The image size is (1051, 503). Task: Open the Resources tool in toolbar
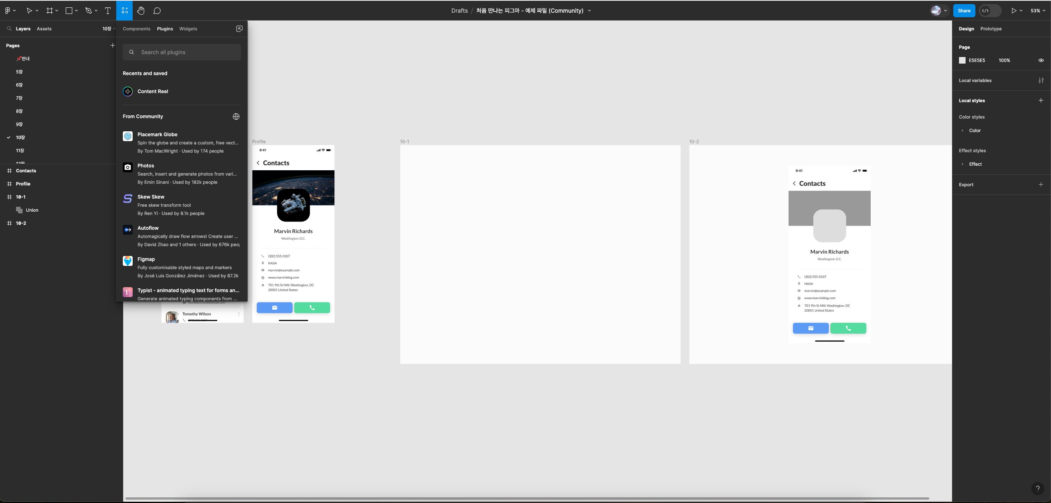pyautogui.click(x=124, y=11)
